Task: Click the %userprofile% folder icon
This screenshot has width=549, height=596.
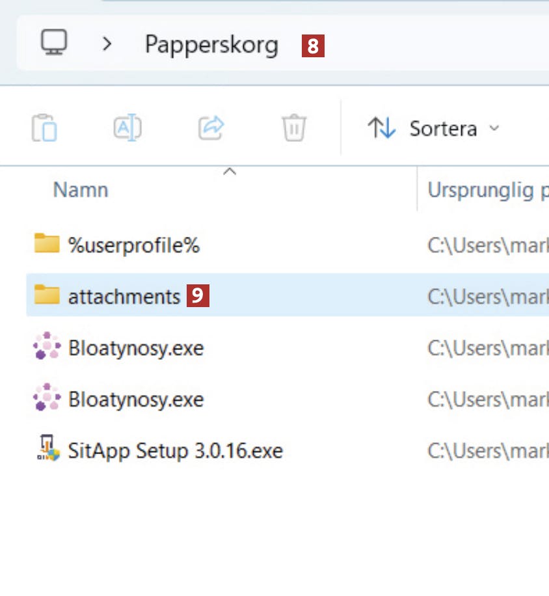Action: (x=47, y=245)
